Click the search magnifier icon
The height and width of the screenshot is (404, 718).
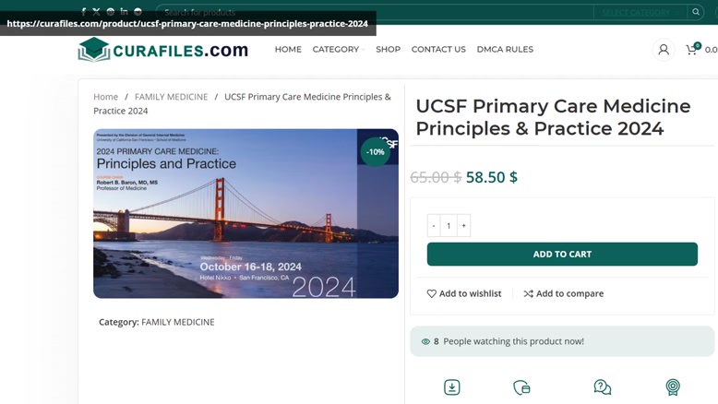pyautogui.click(x=696, y=12)
